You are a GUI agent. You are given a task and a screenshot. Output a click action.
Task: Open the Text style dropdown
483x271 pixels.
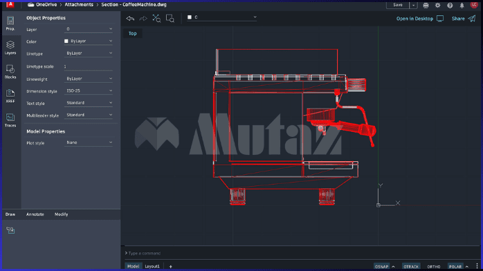pos(89,103)
